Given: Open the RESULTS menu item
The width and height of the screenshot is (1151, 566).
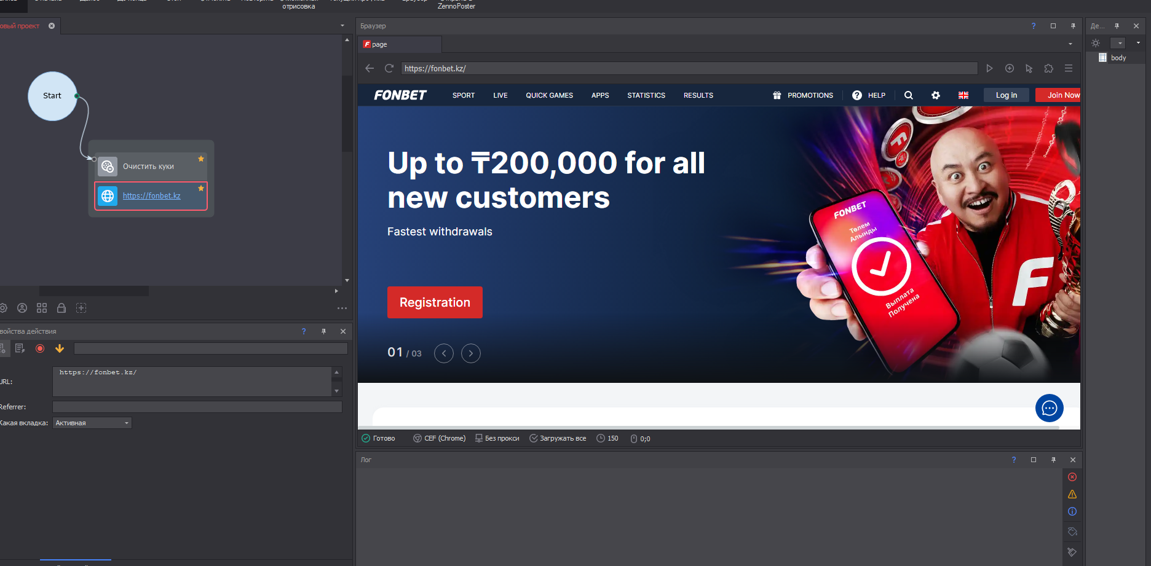Looking at the screenshot, I should click(698, 95).
